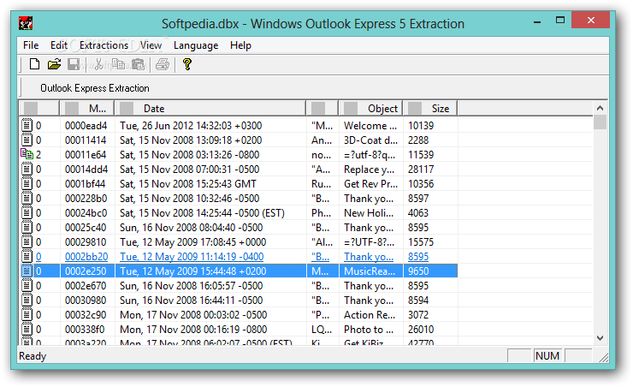Click the Cut scissors toolbar icon
The width and height of the screenshot is (633, 387).
point(98,64)
